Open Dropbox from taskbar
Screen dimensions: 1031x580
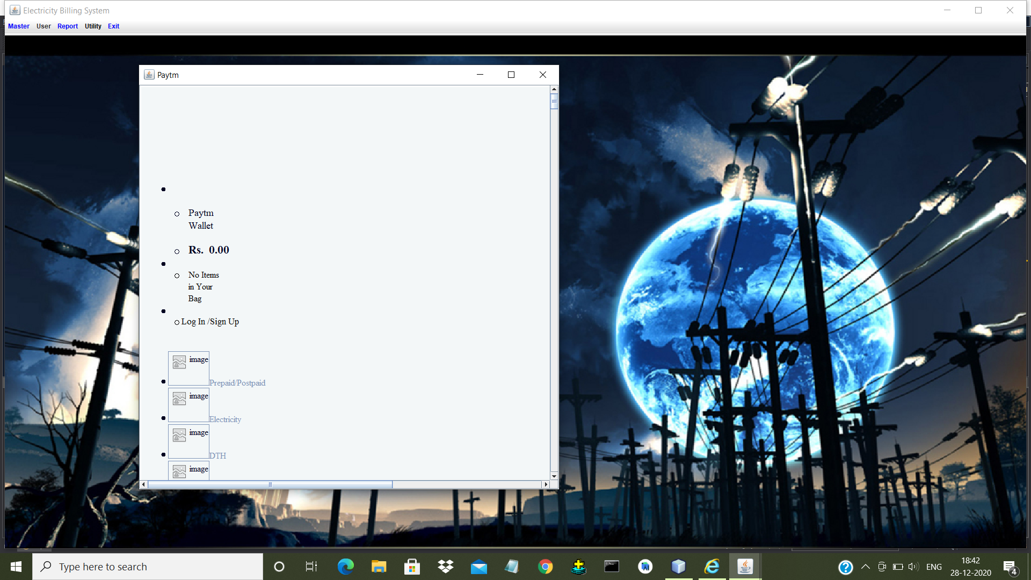coord(445,567)
